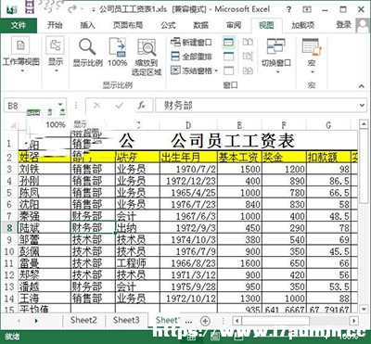Click 新建窗口 new window
This screenshot has height=344, width=371.
tap(191, 42)
